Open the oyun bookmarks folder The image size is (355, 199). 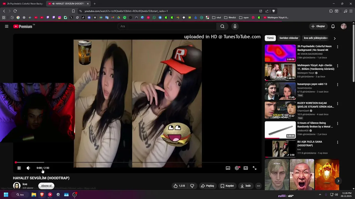244,17
